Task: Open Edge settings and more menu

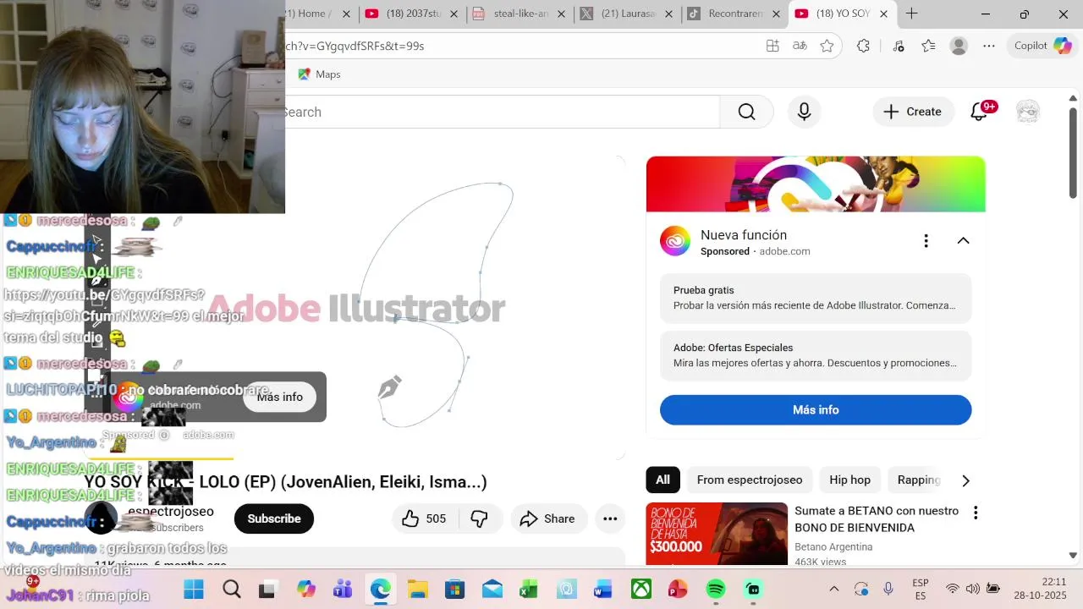Action: point(989,46)
